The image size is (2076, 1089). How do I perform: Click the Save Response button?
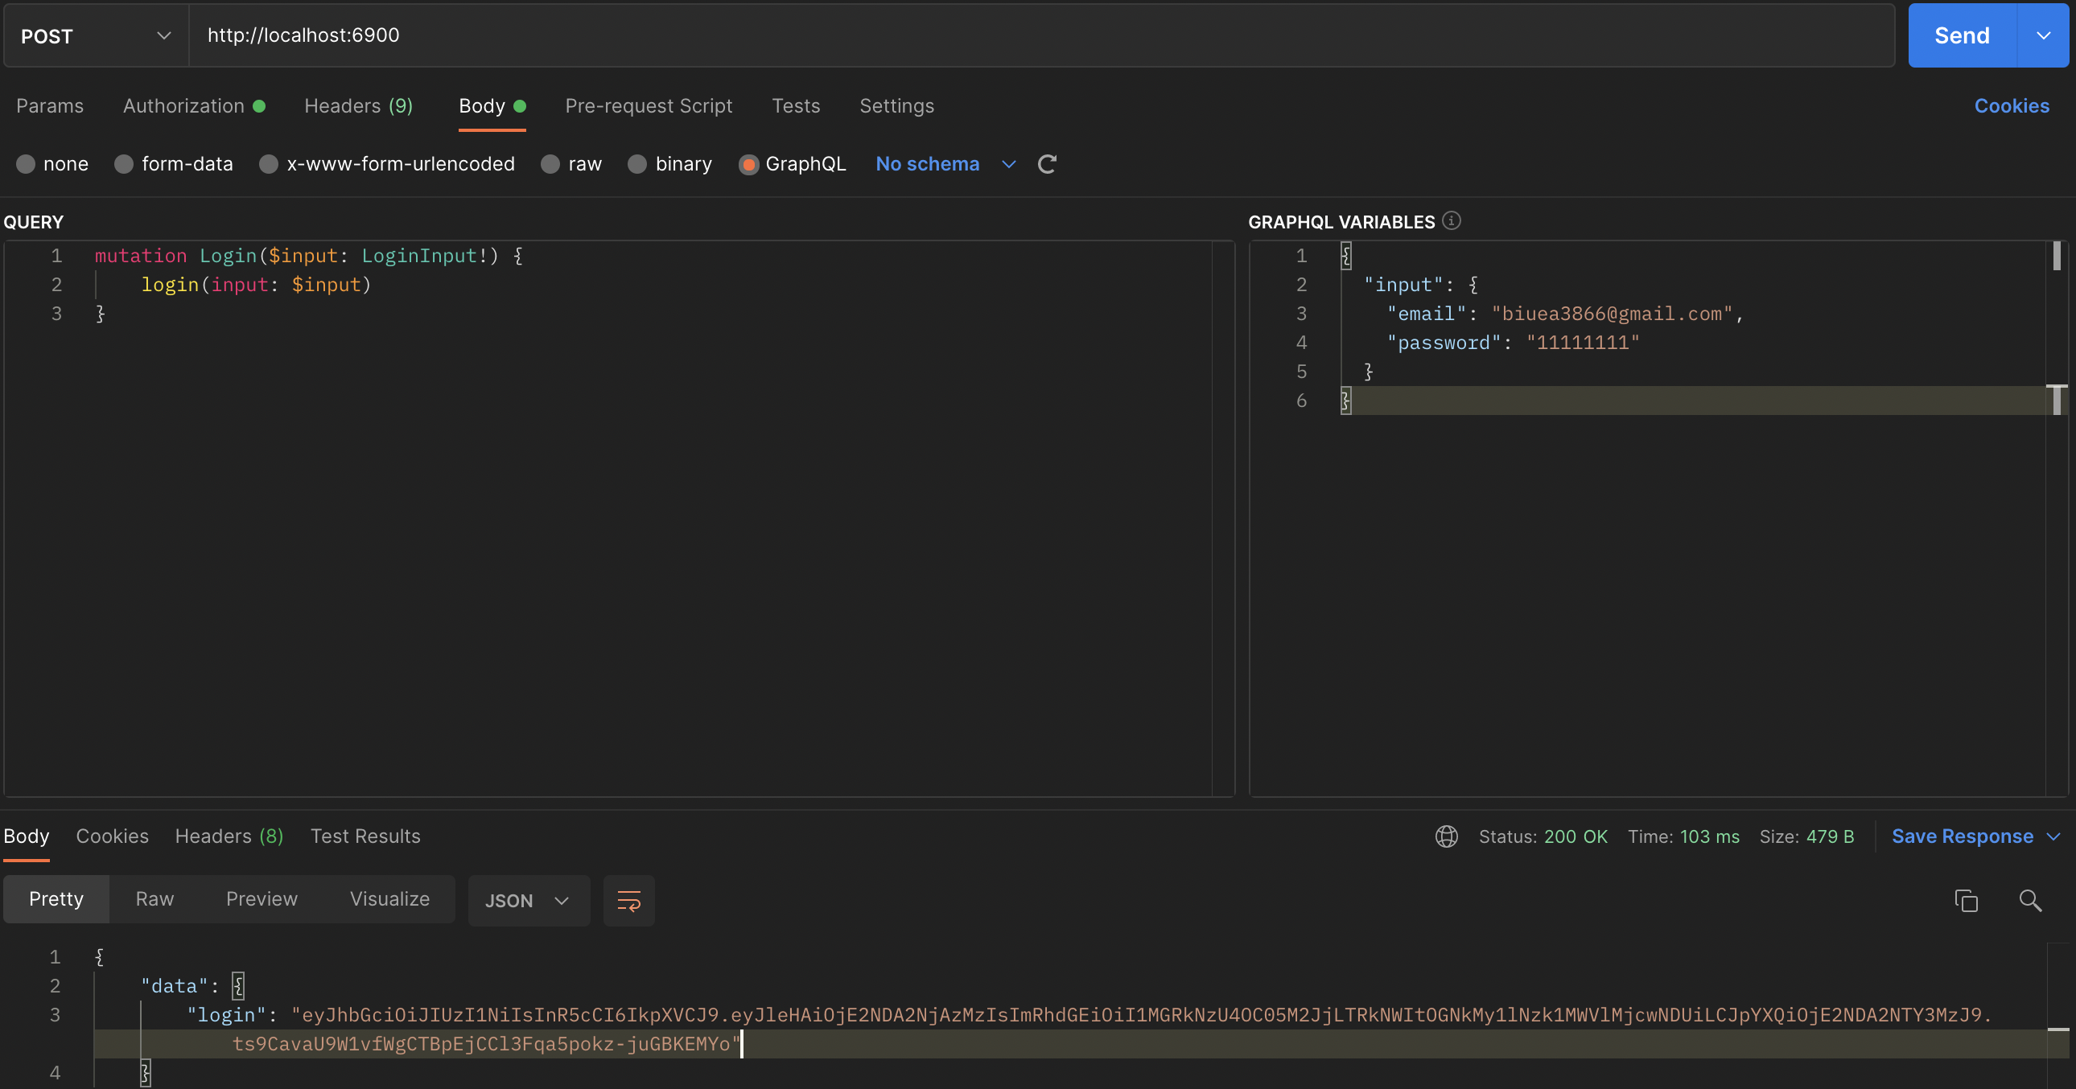[1962, 836]
